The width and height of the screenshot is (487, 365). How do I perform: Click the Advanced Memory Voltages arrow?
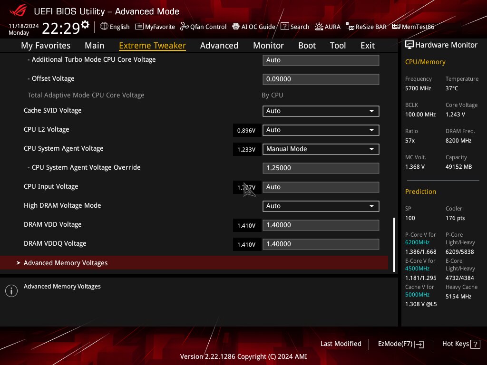19,263
